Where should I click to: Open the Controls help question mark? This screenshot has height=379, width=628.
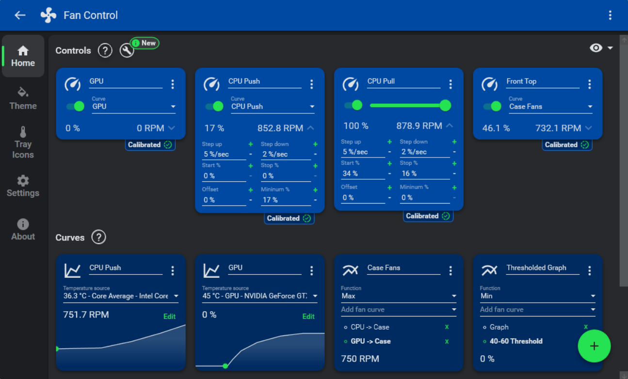[105, 50]
